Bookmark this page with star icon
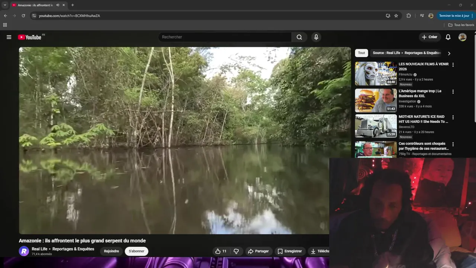The height and width of the screenshot is (268, 476). pos(396,16)
